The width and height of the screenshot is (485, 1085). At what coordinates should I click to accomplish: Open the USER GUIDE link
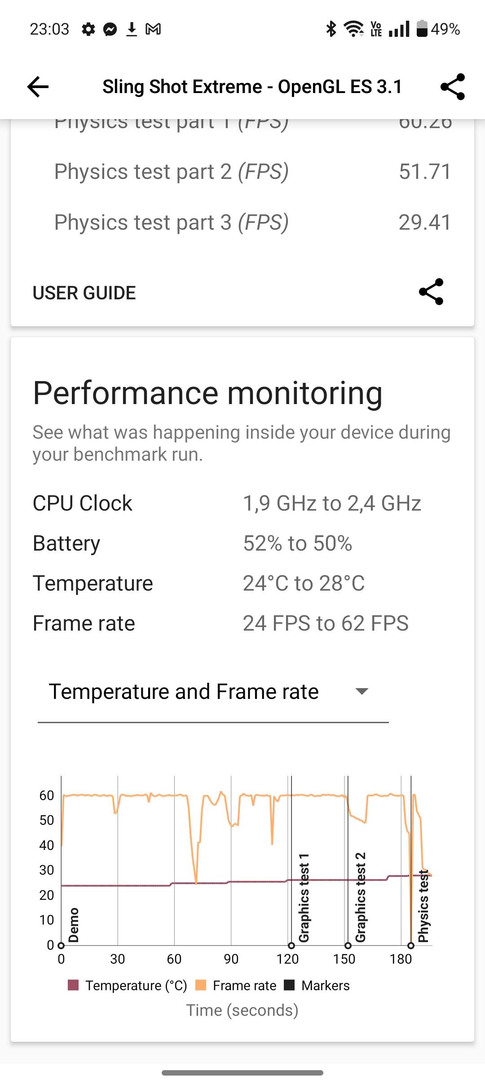coord(84,293)
